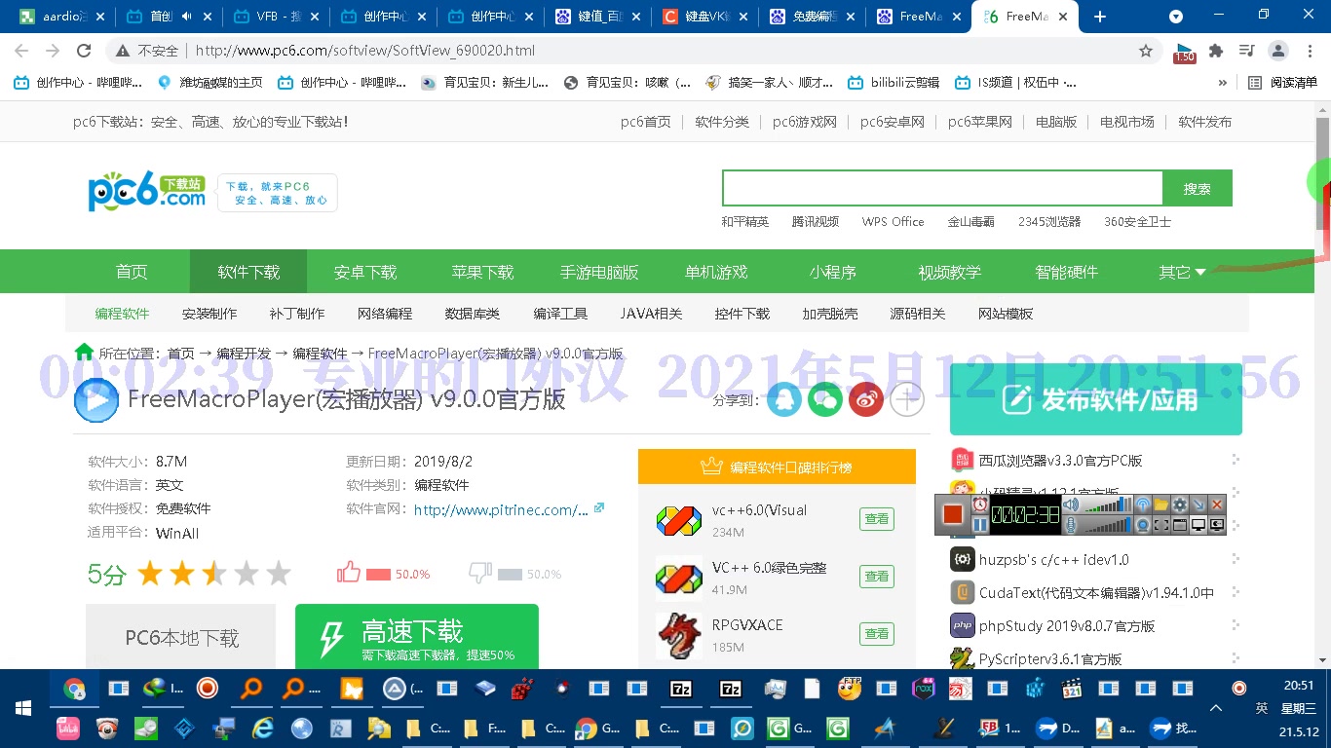Viewport: 1331px width, 748px height.
Task: Click the red thumbs-up icon
Action: coord(349,573)
